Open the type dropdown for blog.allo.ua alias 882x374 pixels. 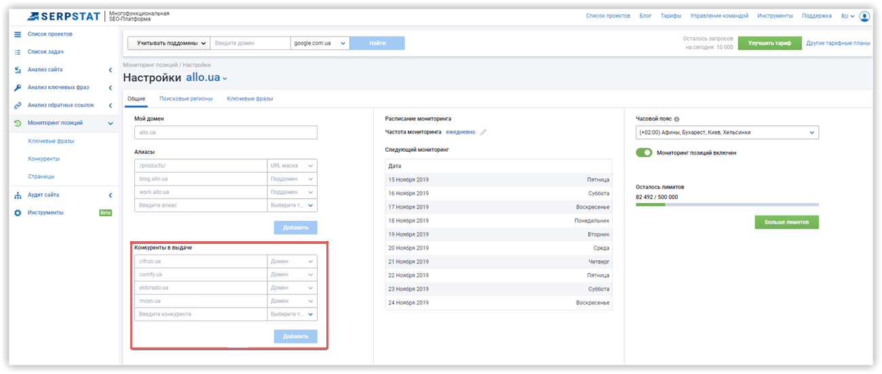point(292,179)
